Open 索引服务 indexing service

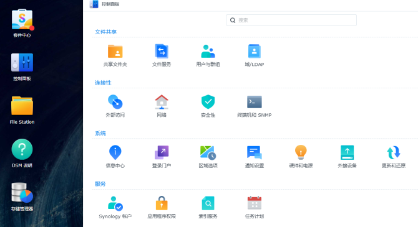pos(208,203)
